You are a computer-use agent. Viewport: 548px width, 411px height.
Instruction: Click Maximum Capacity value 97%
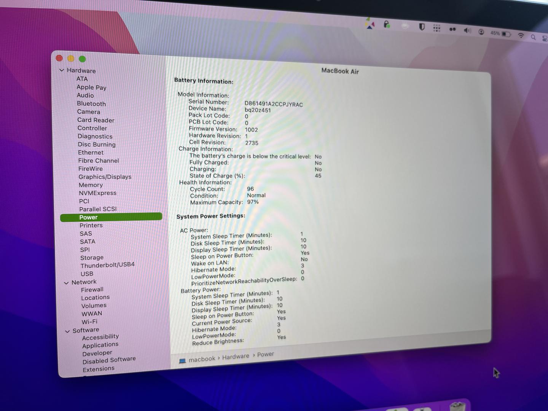[253, 202]
